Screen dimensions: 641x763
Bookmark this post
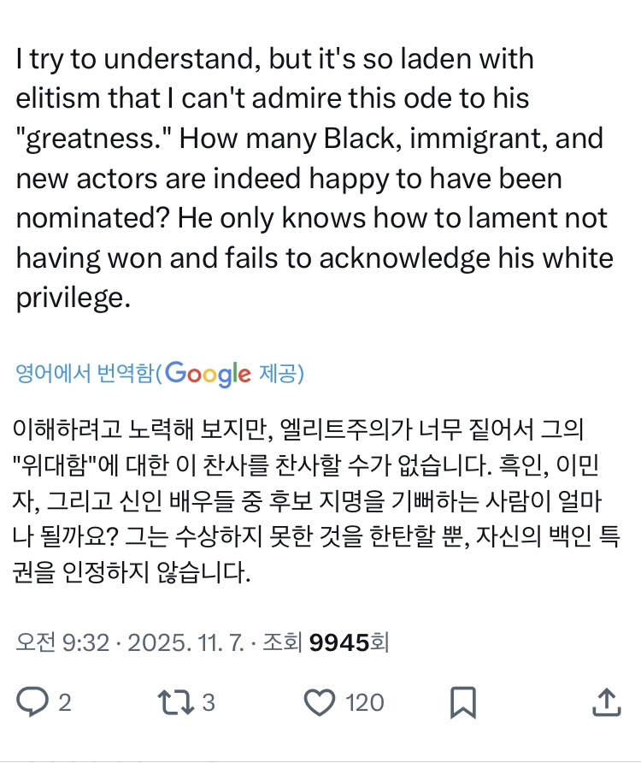click(x=462, y=702)
